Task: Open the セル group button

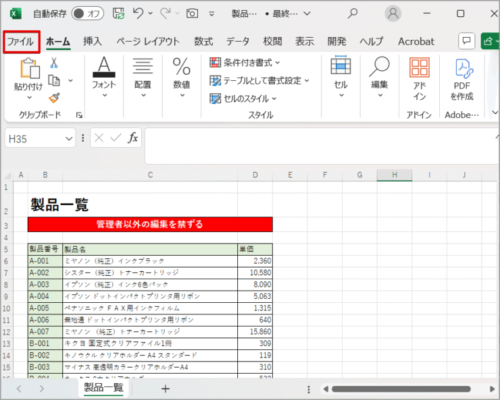Action: point(341,78)
